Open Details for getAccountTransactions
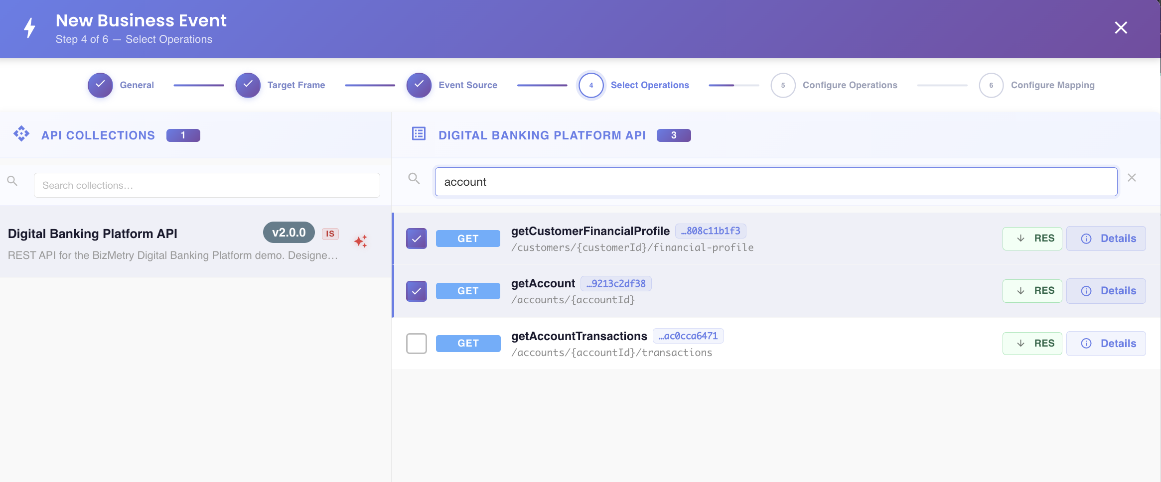1161x482 pixels. (x=1106, y=344)
